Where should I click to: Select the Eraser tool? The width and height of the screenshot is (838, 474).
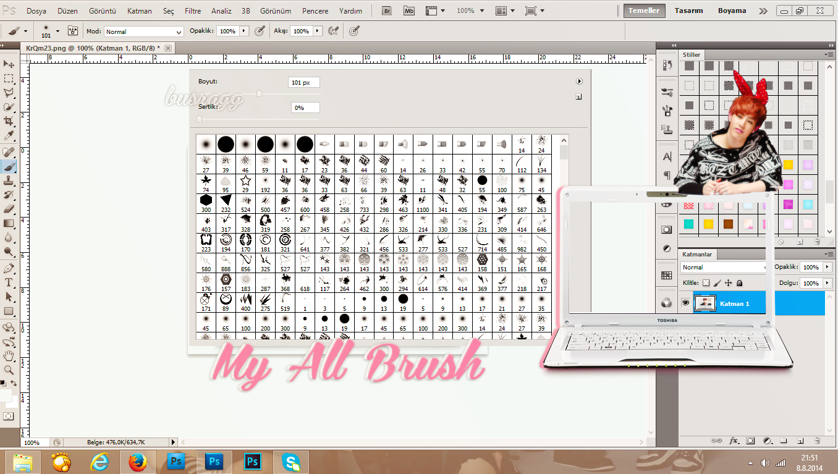coord(9,209)
